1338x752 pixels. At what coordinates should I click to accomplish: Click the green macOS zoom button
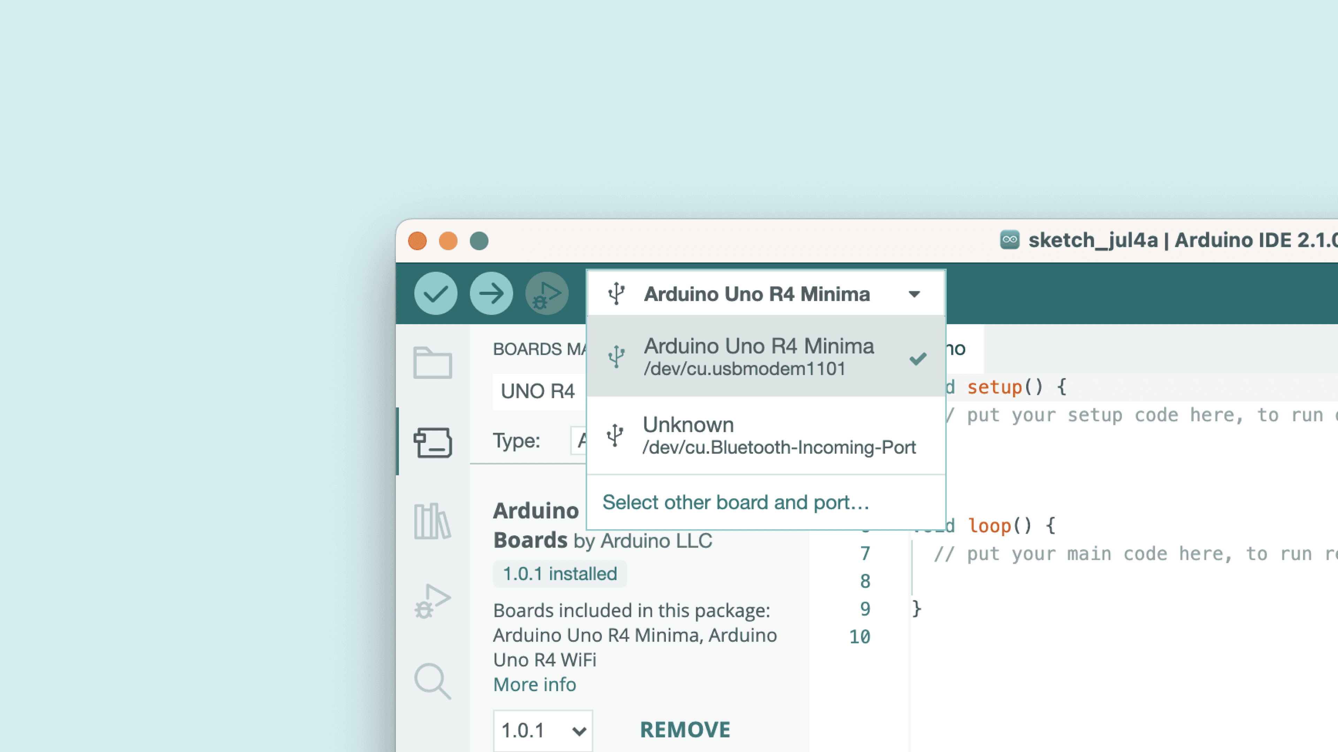click(x=479, y=241)
